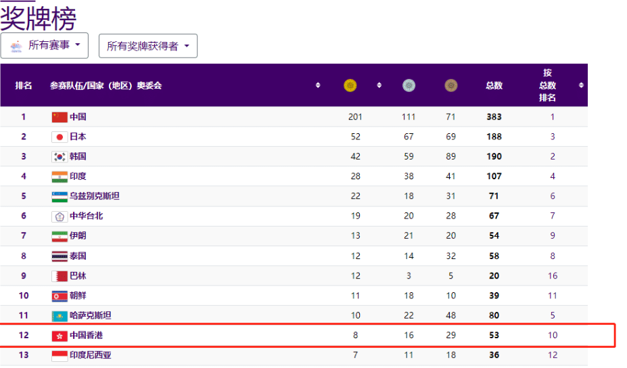Click the Hong Kong flag icon
Screen dimensions: 627x368
[60, 336]
